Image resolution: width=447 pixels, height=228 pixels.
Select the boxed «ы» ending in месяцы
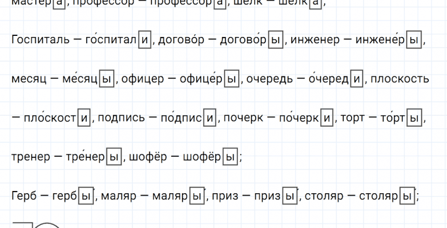[106, 80]
